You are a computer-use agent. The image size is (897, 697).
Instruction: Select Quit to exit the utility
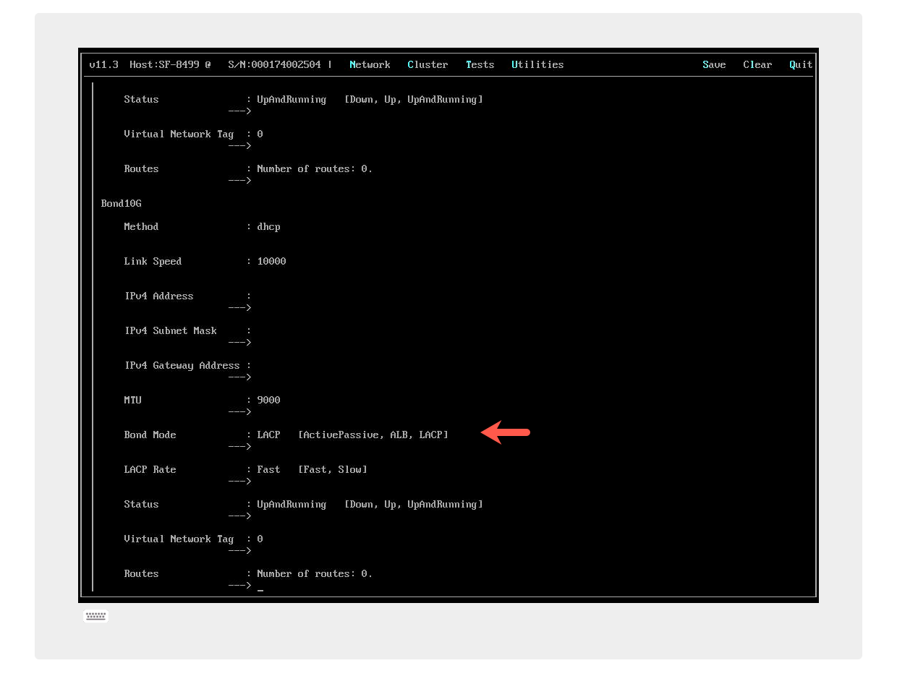(800, 64)
